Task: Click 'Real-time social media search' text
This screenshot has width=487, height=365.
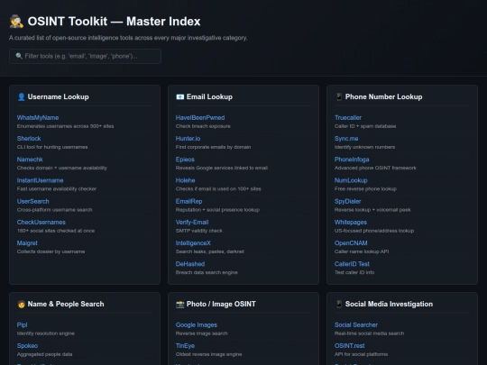Action: click(x=369, y=333)
